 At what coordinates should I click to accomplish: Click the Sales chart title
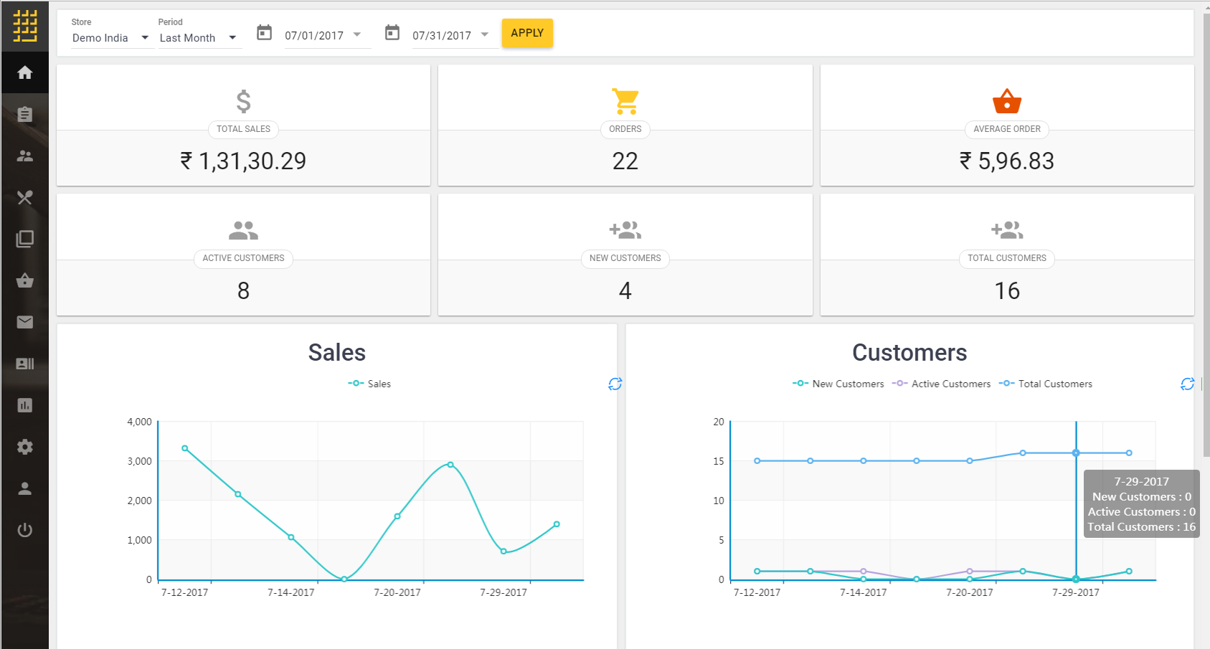point(337,352)
